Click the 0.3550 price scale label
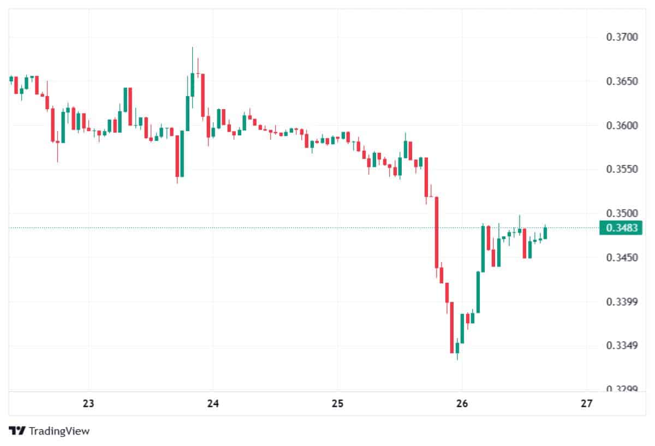The width and height of the screenshot is (655, 446). pos(622,170)
